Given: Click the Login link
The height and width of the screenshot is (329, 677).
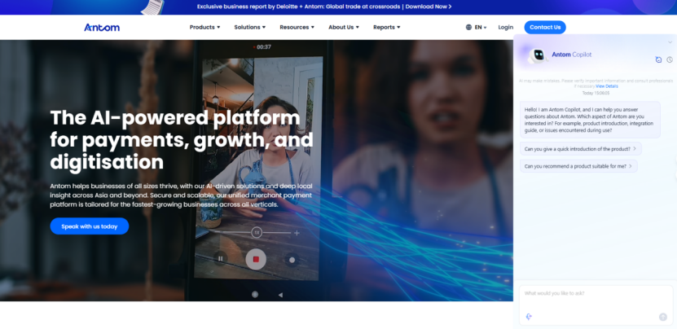Looking at the screenshot, I should (506, 27).
